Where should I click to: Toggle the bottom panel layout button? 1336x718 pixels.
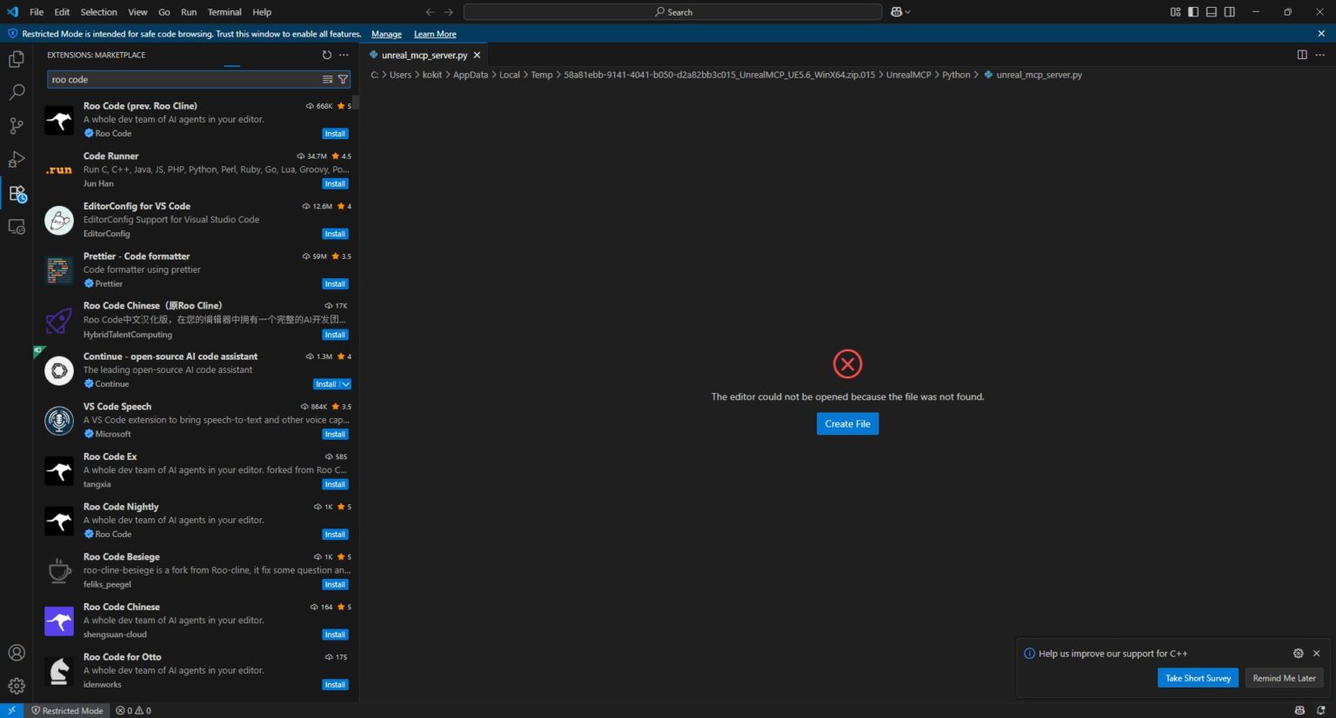pos(1212,12)
